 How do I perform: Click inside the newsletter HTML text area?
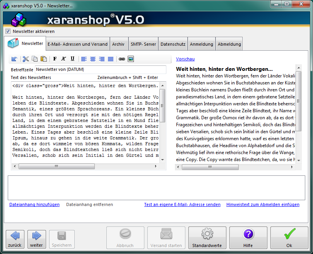[x=86, y=122]
